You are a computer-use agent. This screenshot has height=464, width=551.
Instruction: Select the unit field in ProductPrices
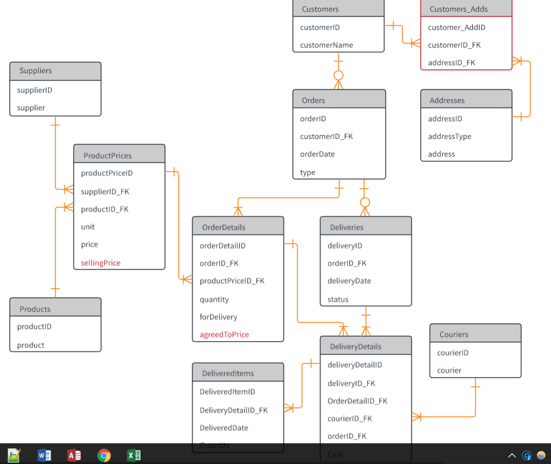click(88, 227)
